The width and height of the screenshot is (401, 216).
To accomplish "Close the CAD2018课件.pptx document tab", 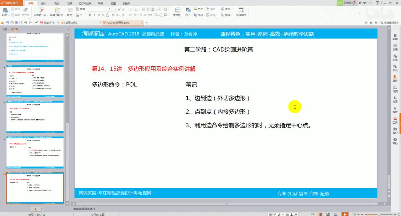I will tap(142, 23).
